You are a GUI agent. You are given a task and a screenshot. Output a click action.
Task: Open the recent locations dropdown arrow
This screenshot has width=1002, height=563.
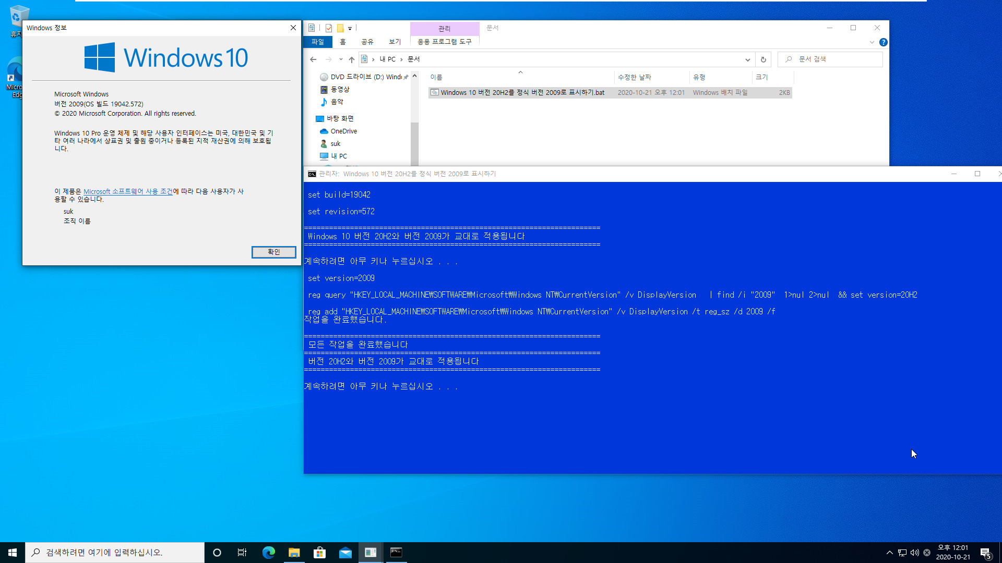pyautogui.click(x=341, y=59)
